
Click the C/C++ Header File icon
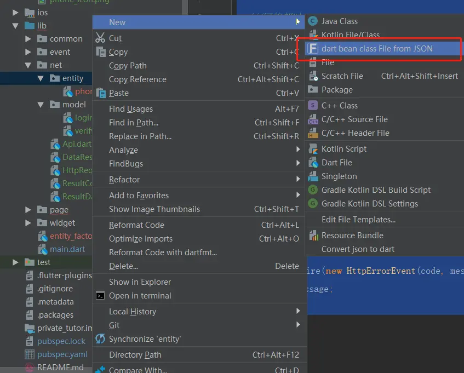click(313, 133)
